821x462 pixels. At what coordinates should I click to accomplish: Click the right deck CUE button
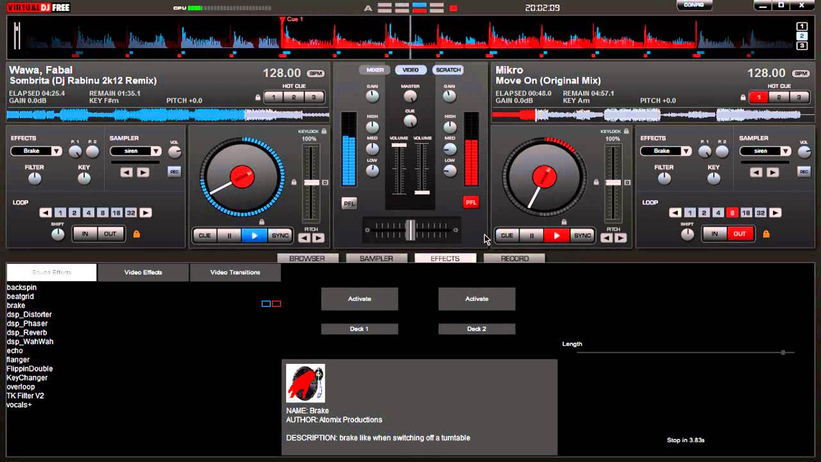point(507,235)
